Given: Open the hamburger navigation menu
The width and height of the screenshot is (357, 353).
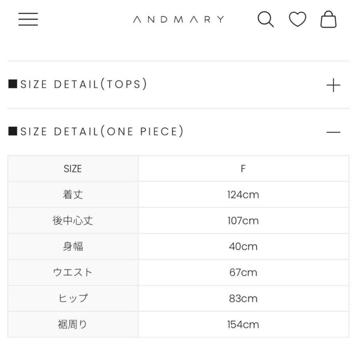Looking at the screenshot, I should pos(28,20).
